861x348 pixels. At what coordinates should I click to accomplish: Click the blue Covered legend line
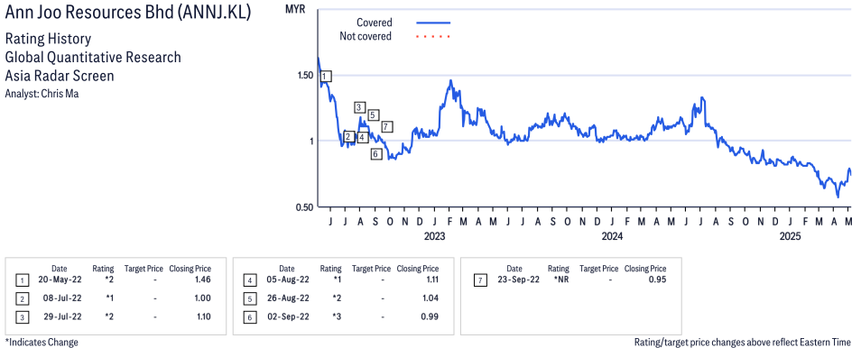[x=433, y=23]
